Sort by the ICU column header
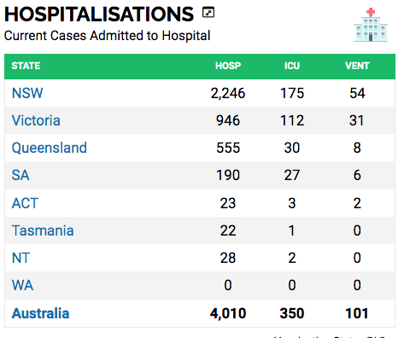The image size is (404, 338). [292, 66]
